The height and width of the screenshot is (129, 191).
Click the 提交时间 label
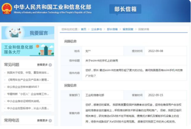point(137,51)
